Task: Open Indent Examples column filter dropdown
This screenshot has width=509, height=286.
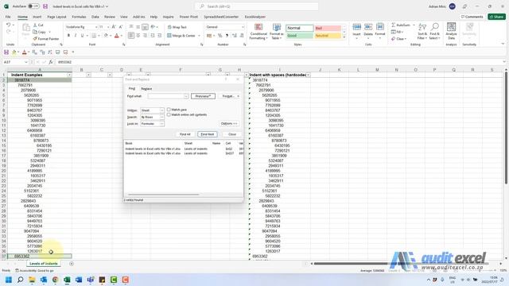Action: (x=69, y=75)
